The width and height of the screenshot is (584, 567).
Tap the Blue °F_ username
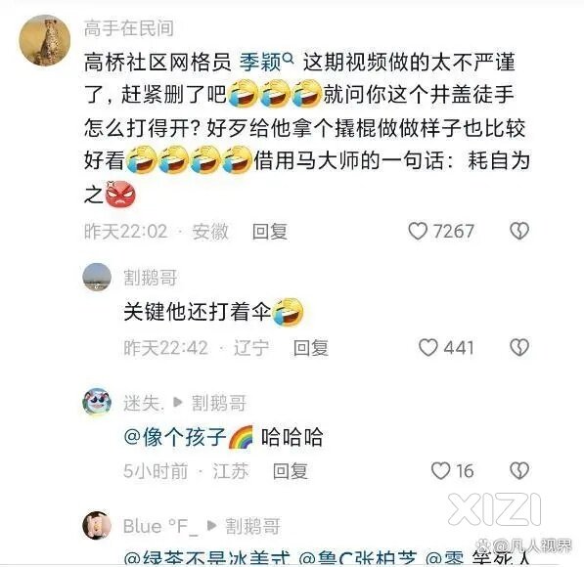(x=160, y=526)
